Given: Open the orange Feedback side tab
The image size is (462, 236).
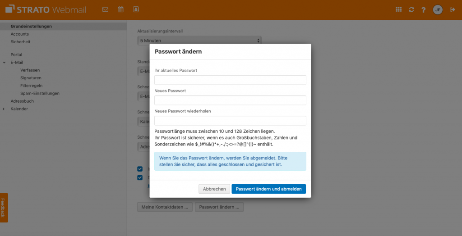Looking at the screenshot, I should 4,208.
